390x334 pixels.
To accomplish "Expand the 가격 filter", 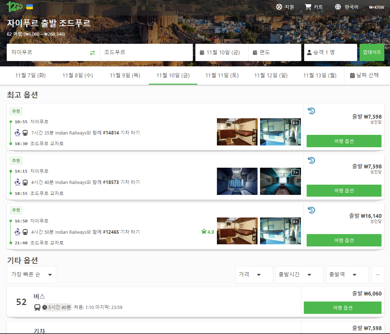I will (x=254, y=274).
